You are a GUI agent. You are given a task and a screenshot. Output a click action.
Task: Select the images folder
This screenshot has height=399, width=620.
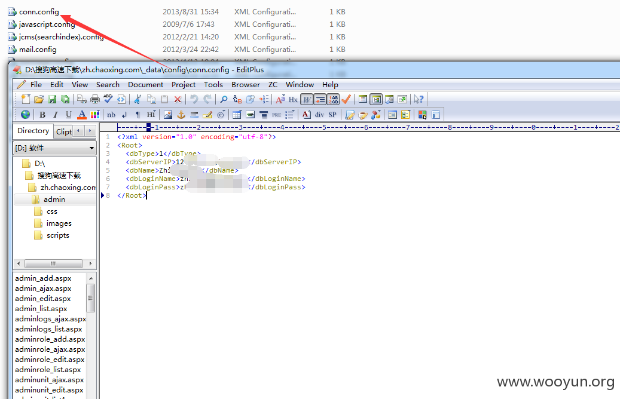59,223
